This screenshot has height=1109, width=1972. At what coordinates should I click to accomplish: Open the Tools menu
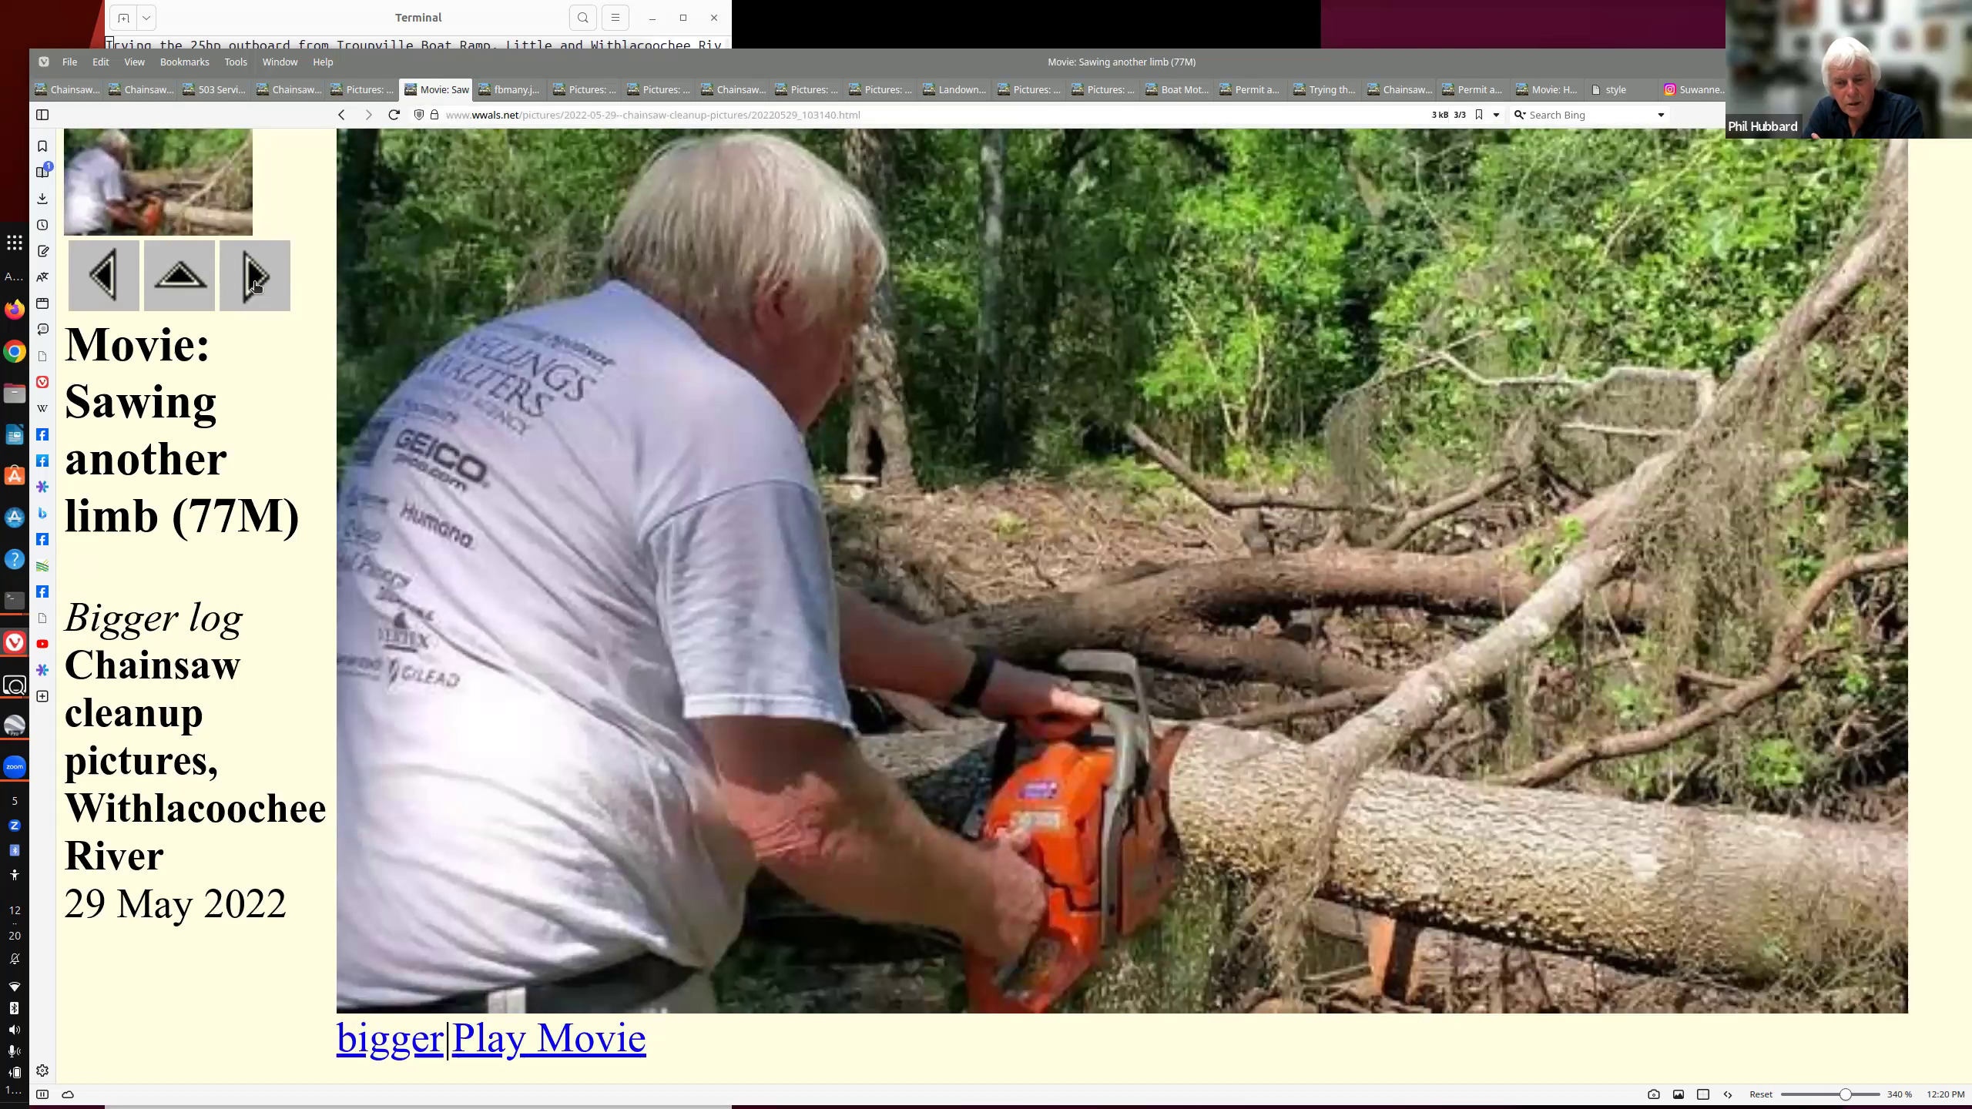(236, 62)
